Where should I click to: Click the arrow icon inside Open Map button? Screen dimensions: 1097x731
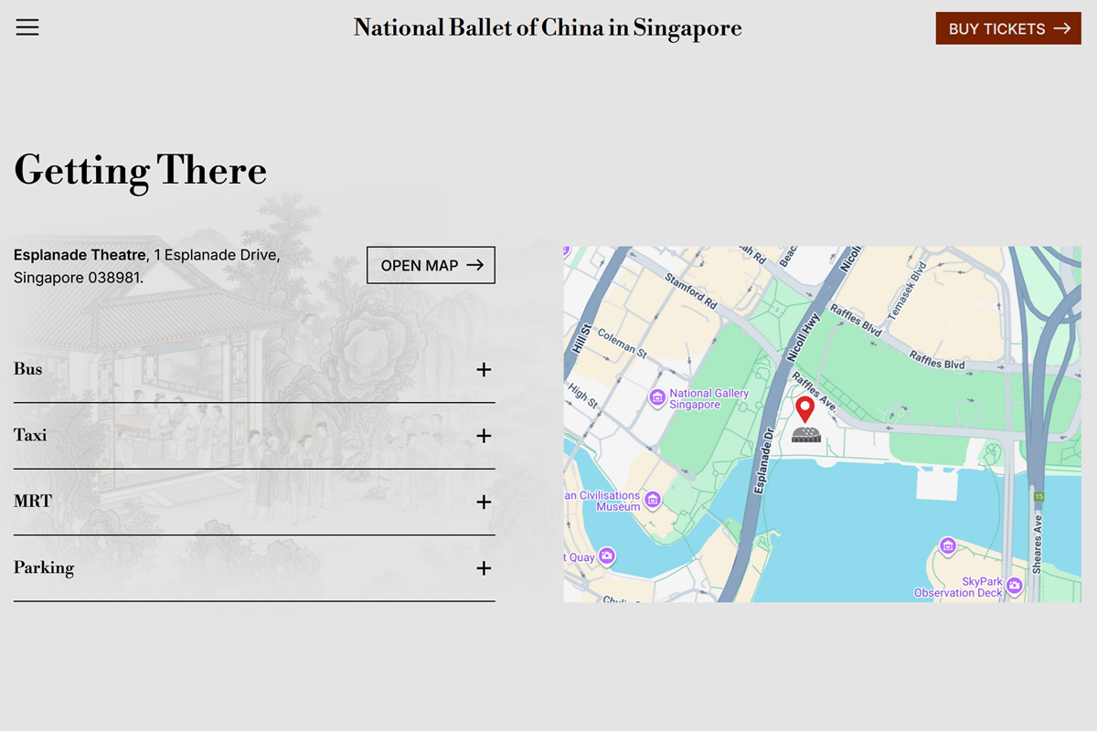pyautogui.click(x=474, y=264)
